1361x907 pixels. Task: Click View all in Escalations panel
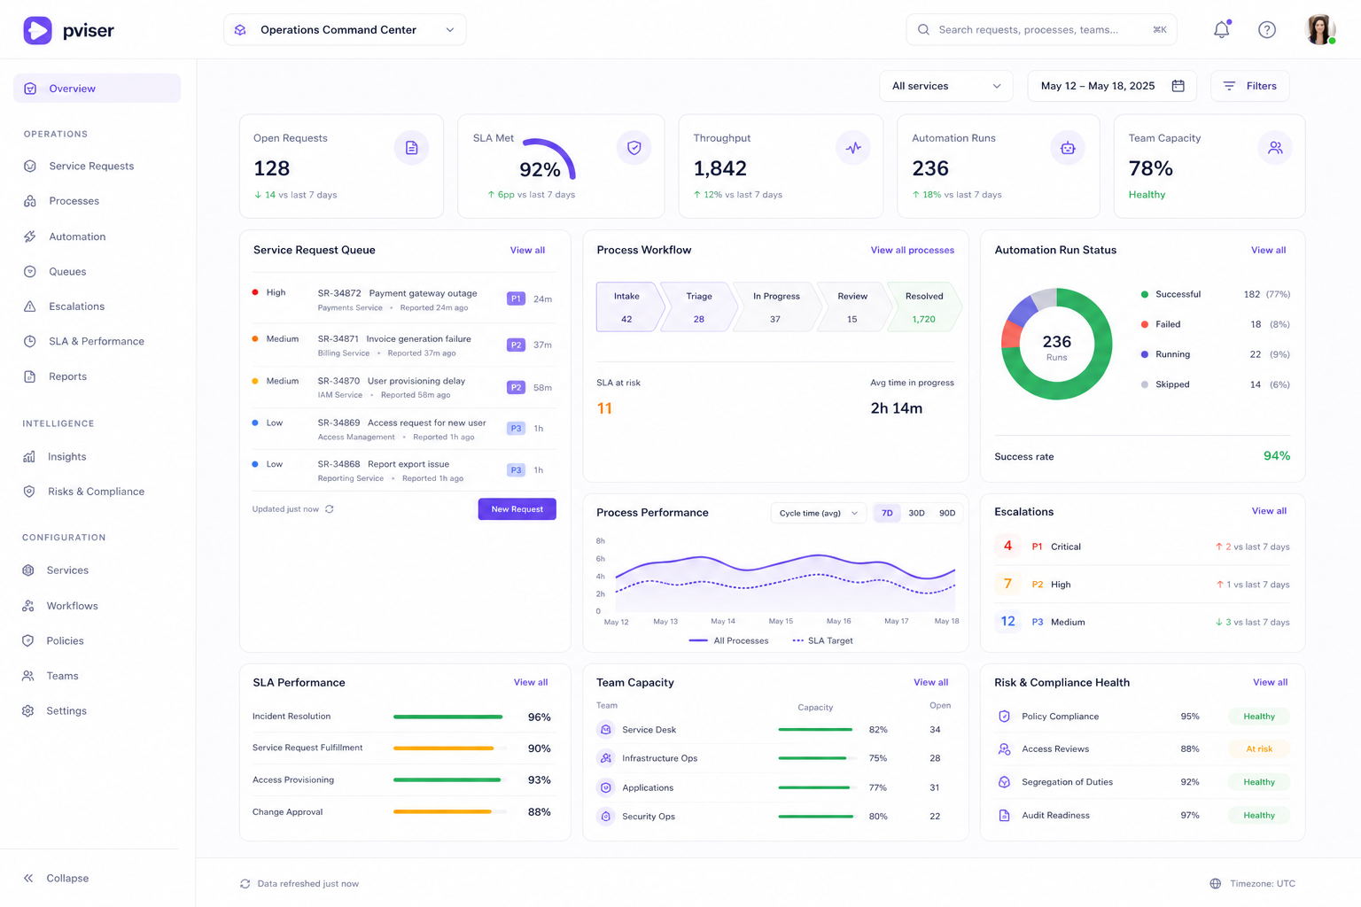point(1269,511)
